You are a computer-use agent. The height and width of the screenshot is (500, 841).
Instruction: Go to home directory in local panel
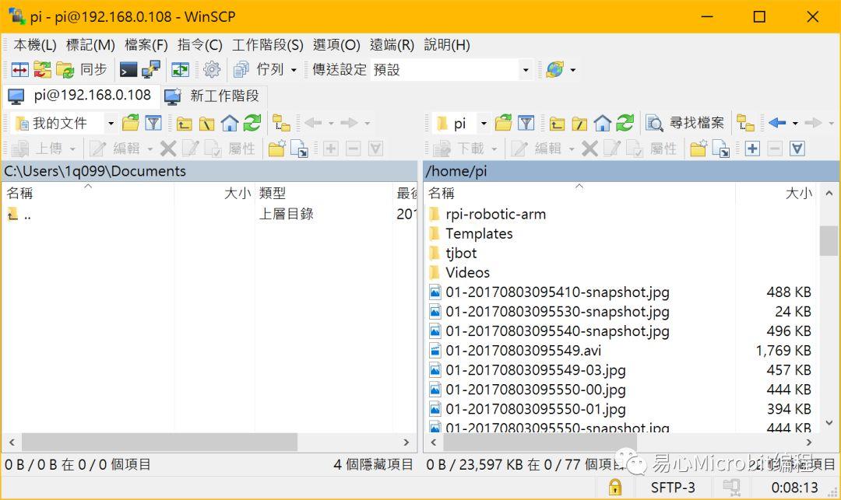[230, 123]
